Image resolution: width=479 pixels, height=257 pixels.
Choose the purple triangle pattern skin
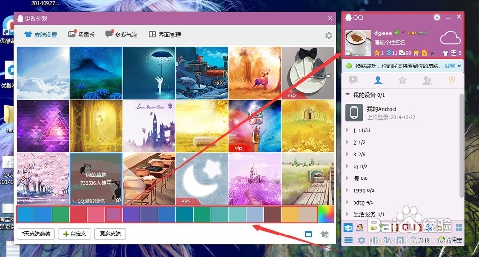[43, 126]
